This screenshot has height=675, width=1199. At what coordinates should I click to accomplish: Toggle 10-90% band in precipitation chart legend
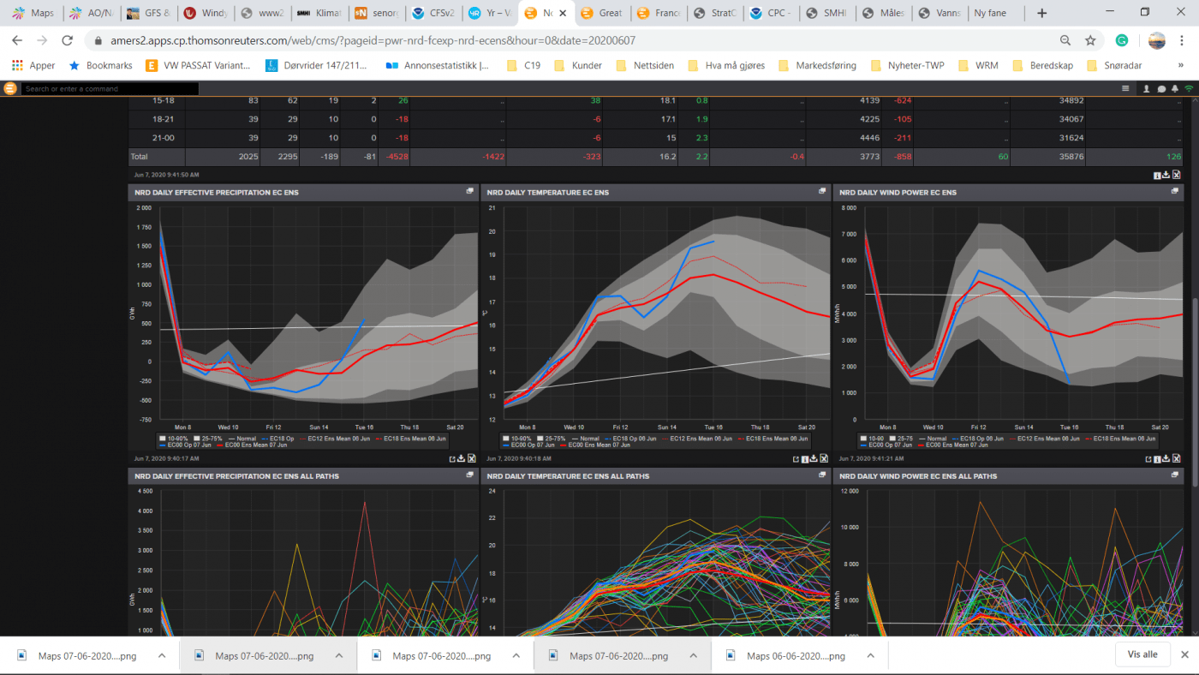(173, 438)
